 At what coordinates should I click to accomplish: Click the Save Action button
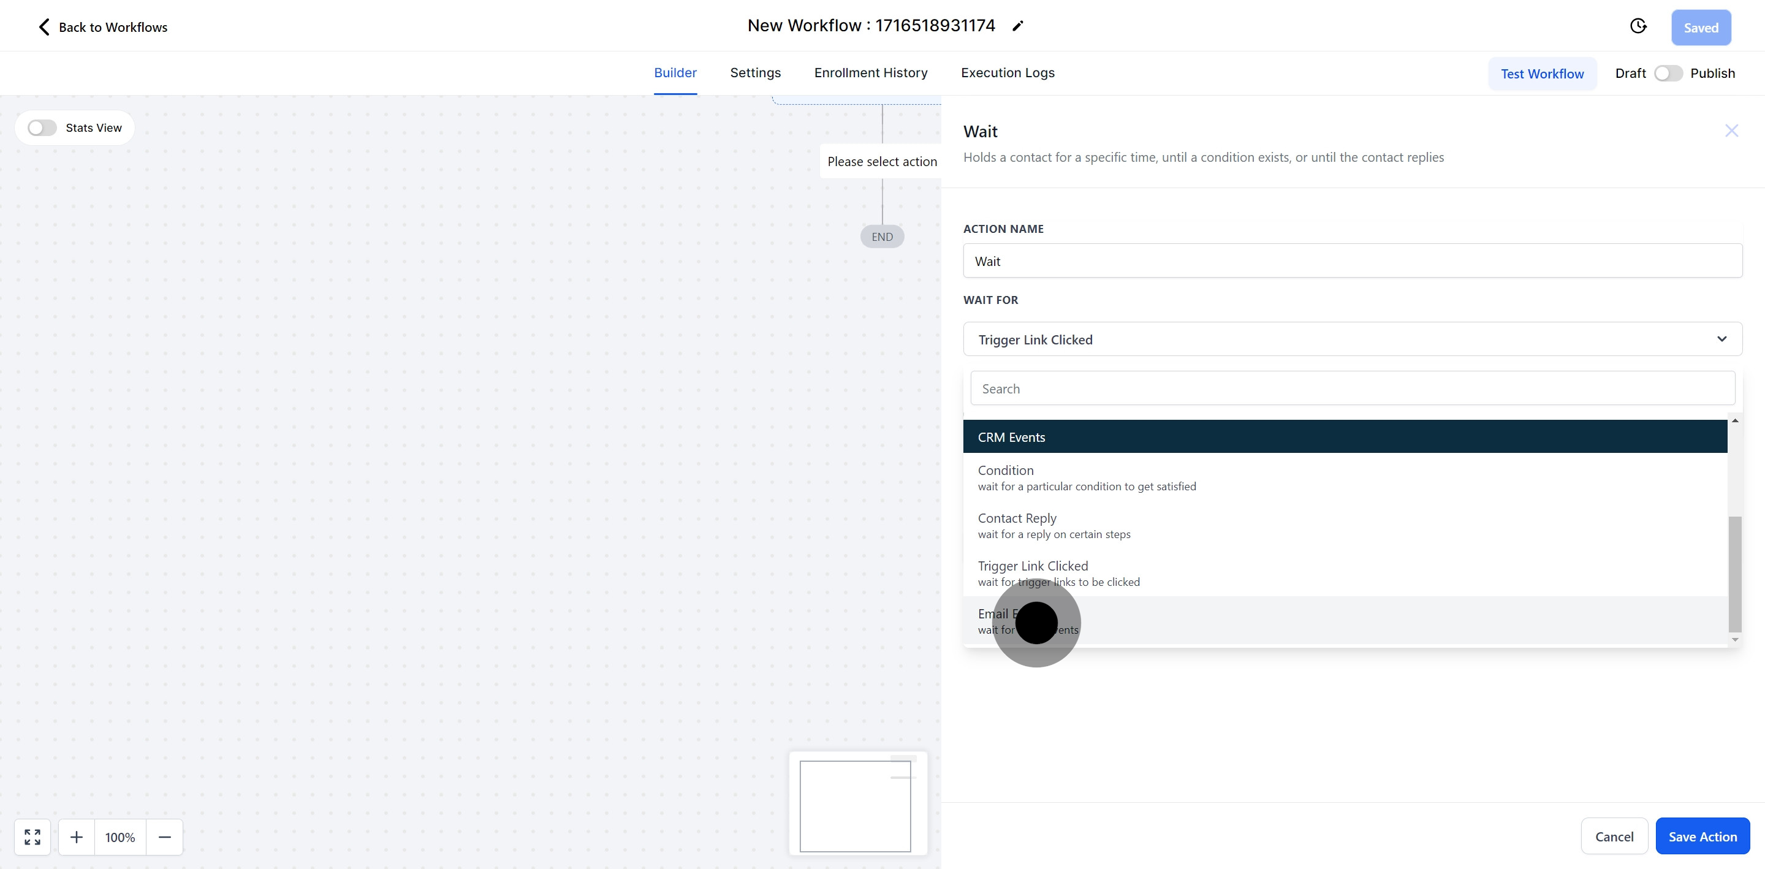(x=1702, y=836)
